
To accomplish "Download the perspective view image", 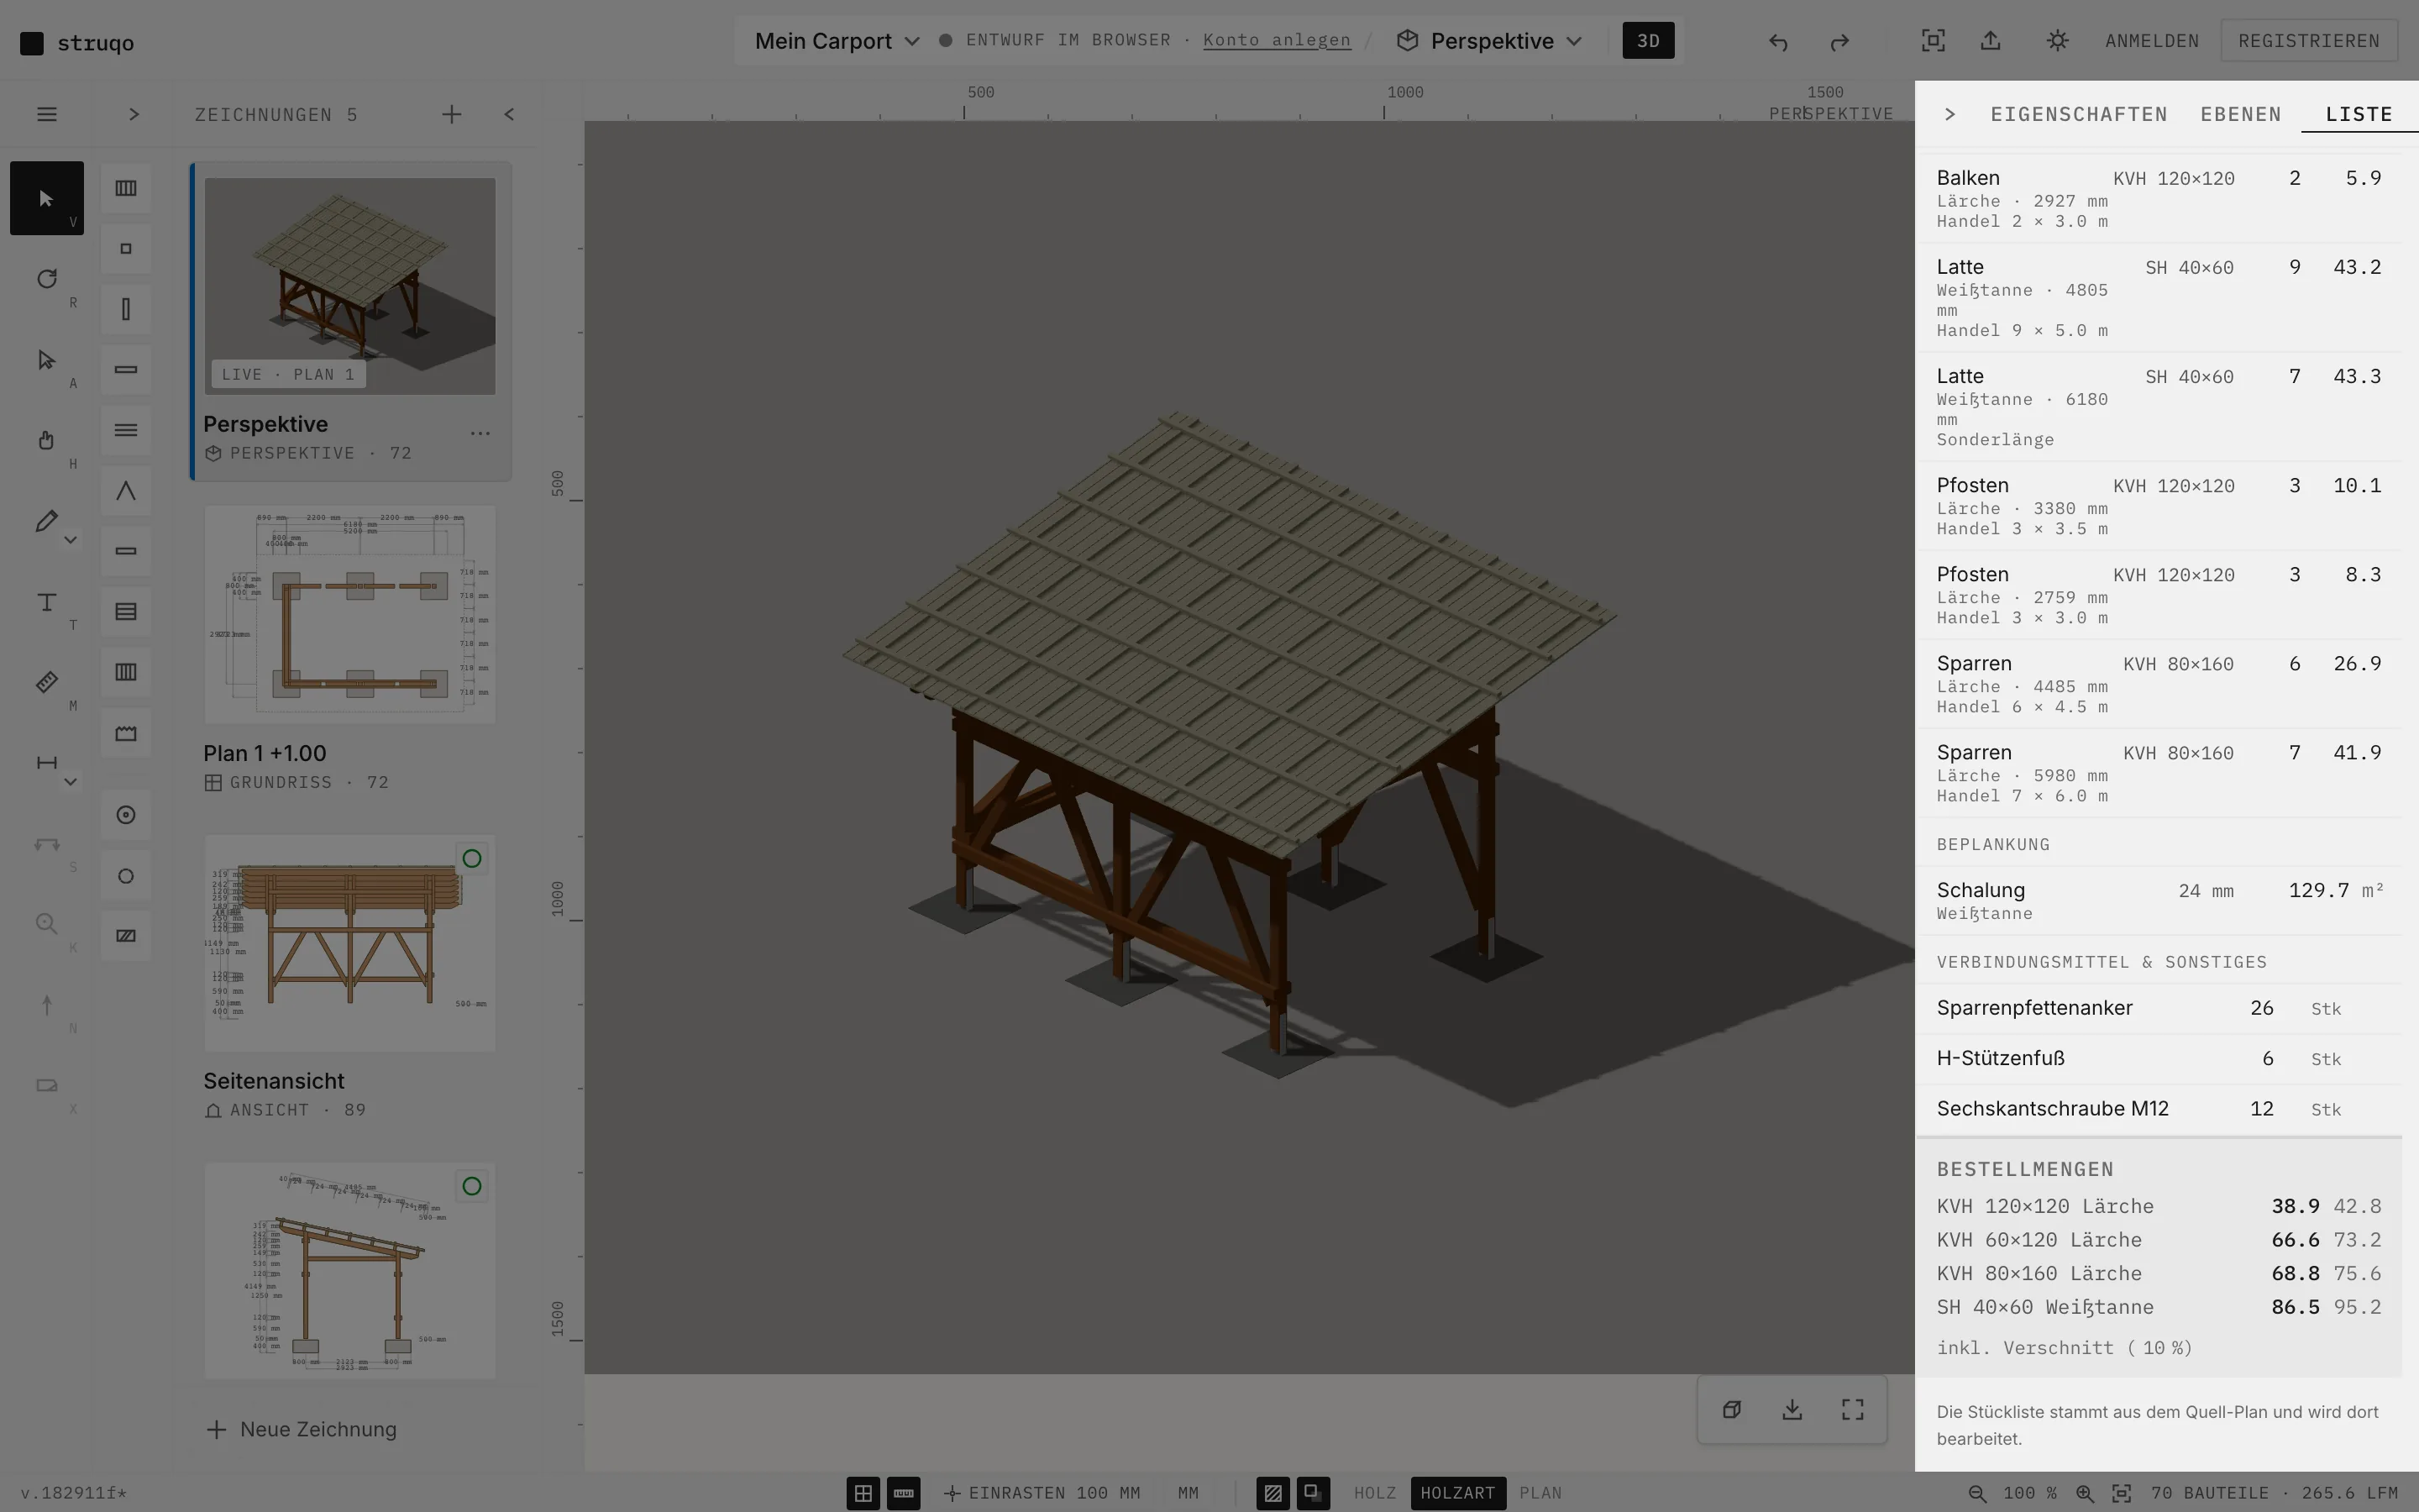I will [1792, 1409].
